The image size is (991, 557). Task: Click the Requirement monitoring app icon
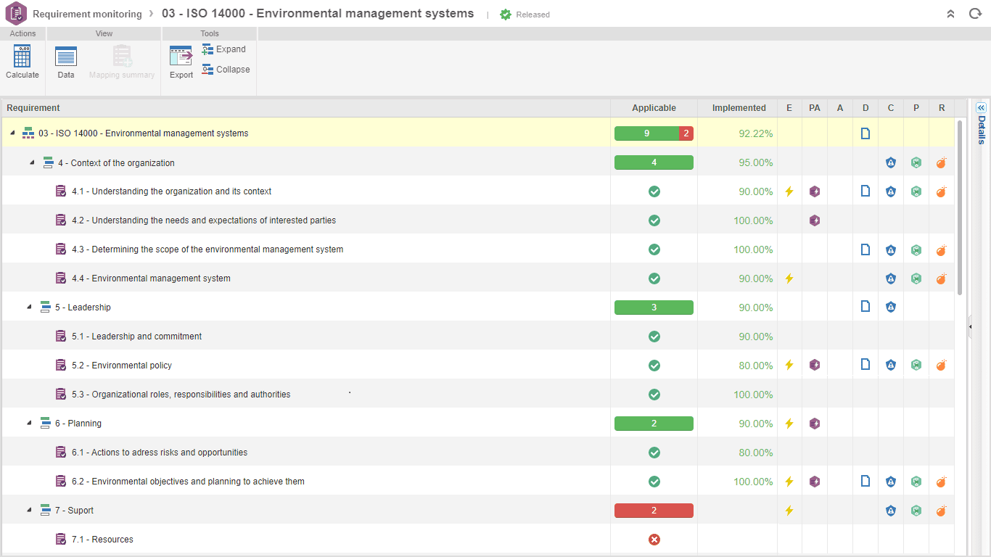16,14
